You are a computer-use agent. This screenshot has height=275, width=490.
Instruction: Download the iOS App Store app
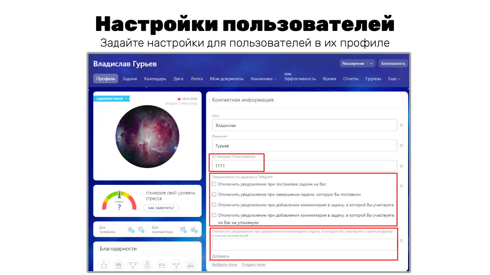pos(141,230)
